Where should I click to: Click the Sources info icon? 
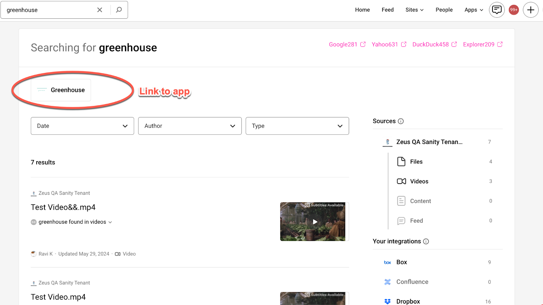(401, 121)
